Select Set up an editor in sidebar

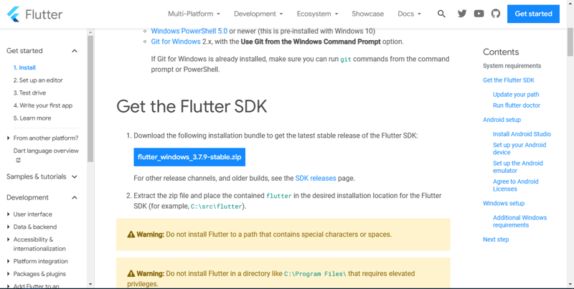(38, 80)
